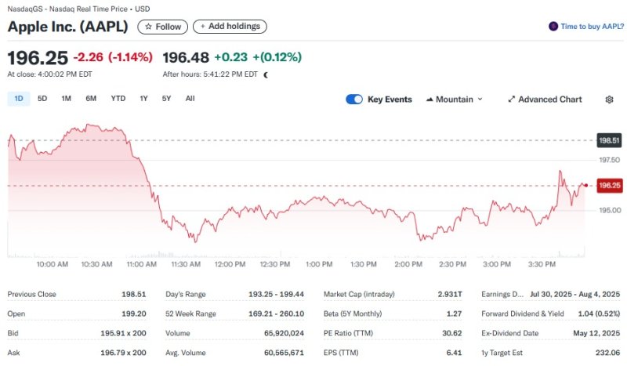This screenshot has width=627, height=366.
Task: Toggle the Key Events switch
Action: tap(354, 100)
